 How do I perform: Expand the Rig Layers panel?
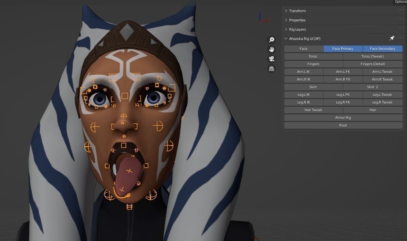(x=286, y=29)
